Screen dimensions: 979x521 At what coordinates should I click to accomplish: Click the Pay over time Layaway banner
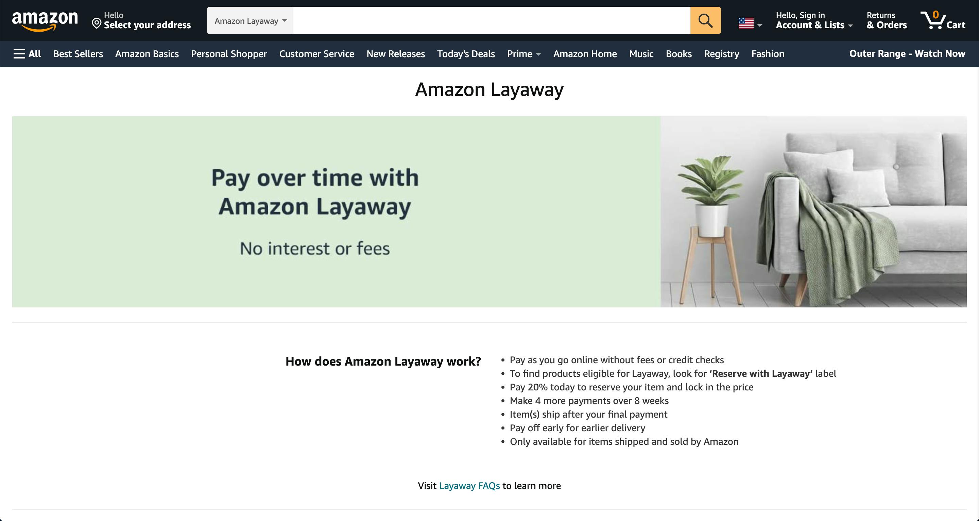(489, 212)
